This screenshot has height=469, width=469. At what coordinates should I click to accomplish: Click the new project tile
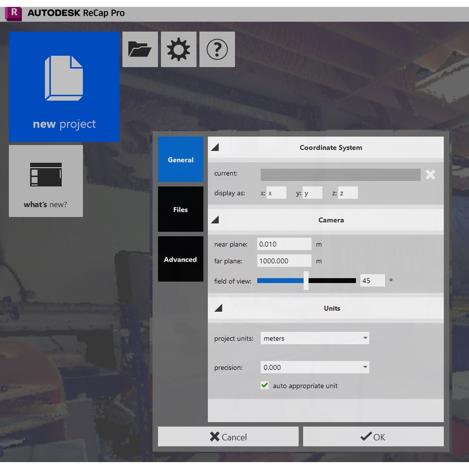point(64,87)
